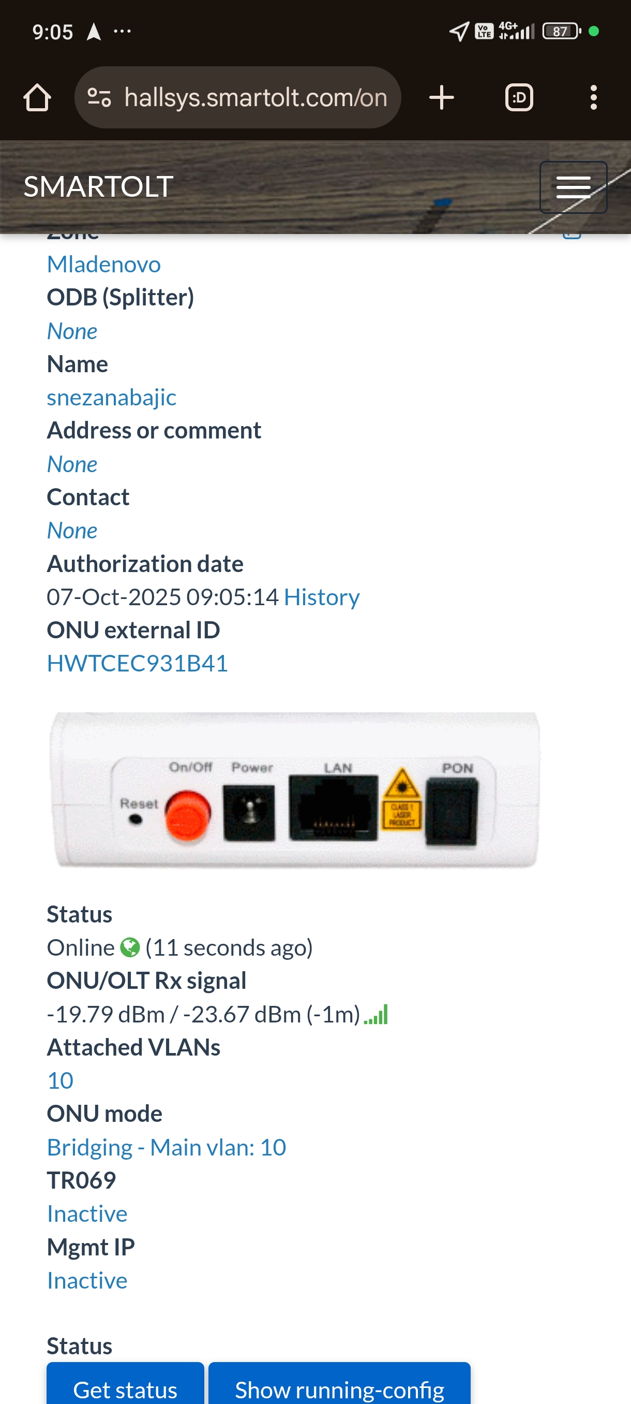Click the Show running-config button
Screen dimensions: 631x1404
point(339,1384)
